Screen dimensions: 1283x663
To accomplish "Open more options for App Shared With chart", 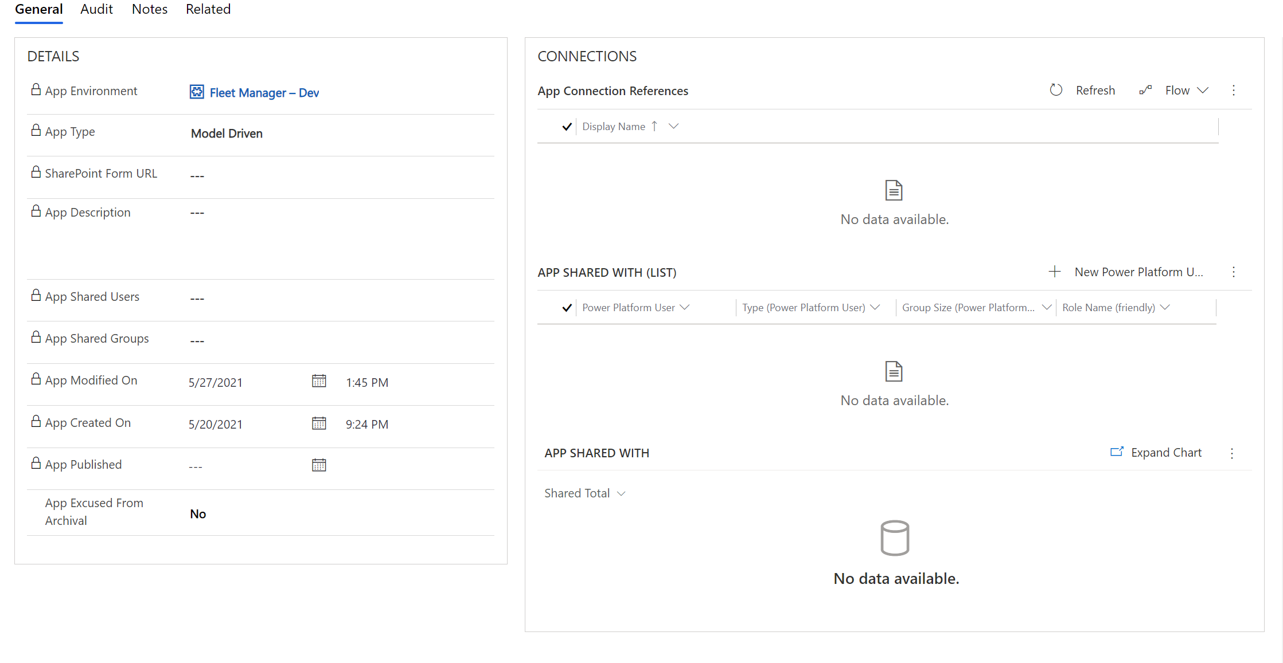I will click(x=1232, y=453).
